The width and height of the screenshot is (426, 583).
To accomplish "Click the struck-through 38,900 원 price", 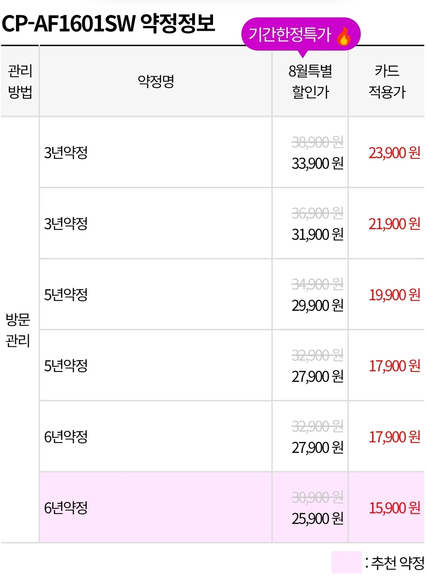I will point(317,142).
